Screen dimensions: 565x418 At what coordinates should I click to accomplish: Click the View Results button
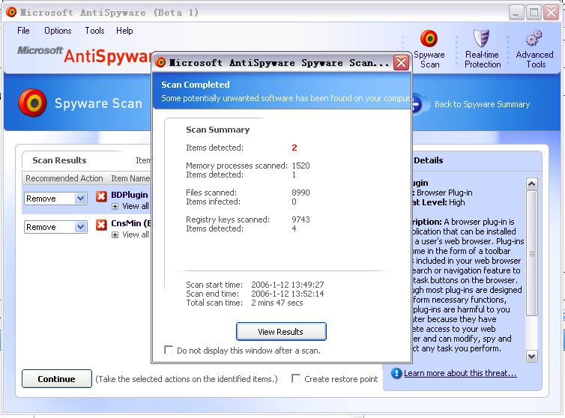(x=281, y=332)
